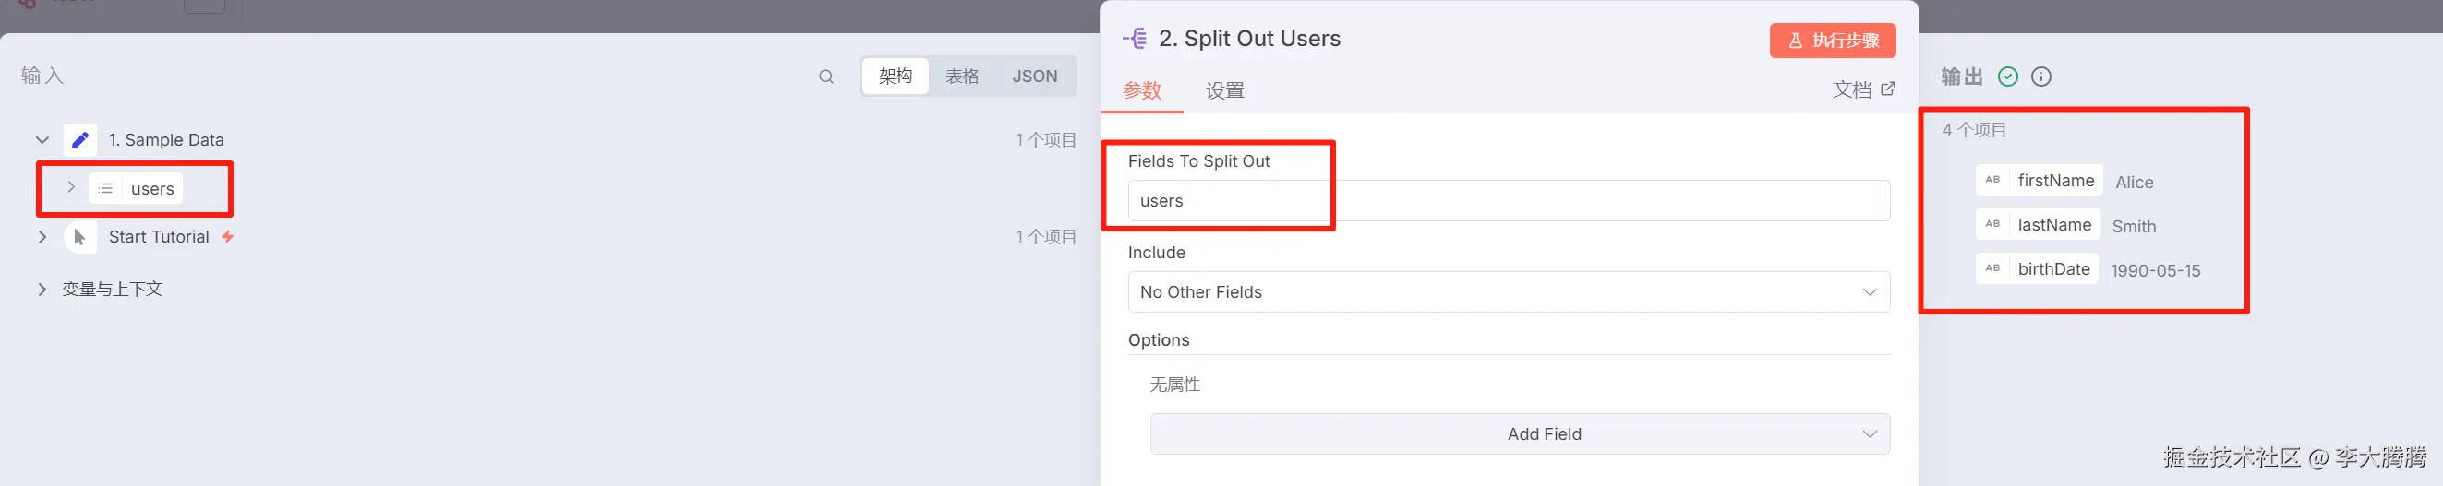The height and width of the screenshot is (486, 2443).
Task: Expand the users field chevron
Action: pos(70,187)
